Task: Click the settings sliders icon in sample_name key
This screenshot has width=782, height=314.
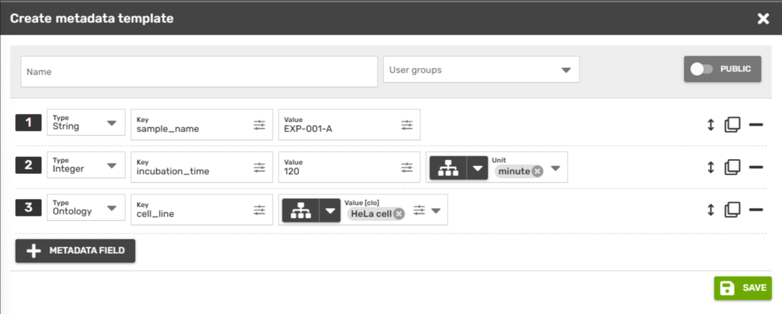Action: coord(260,125)
